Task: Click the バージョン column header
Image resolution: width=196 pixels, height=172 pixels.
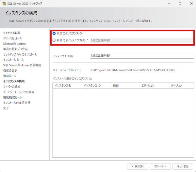Action: [x=181, y=86]
